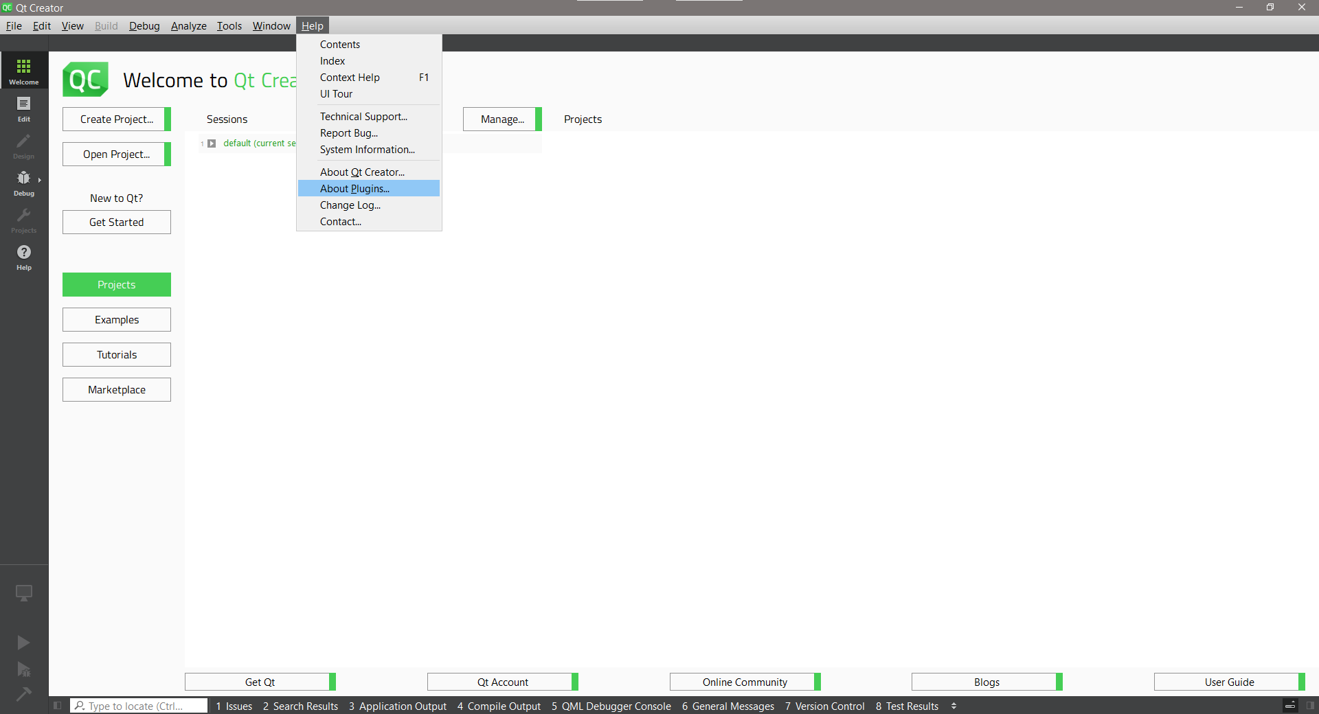The height and width of the screenshot is (714, 1319).
Task: Open Blogs link button
Action: click(x=987, y=682)
